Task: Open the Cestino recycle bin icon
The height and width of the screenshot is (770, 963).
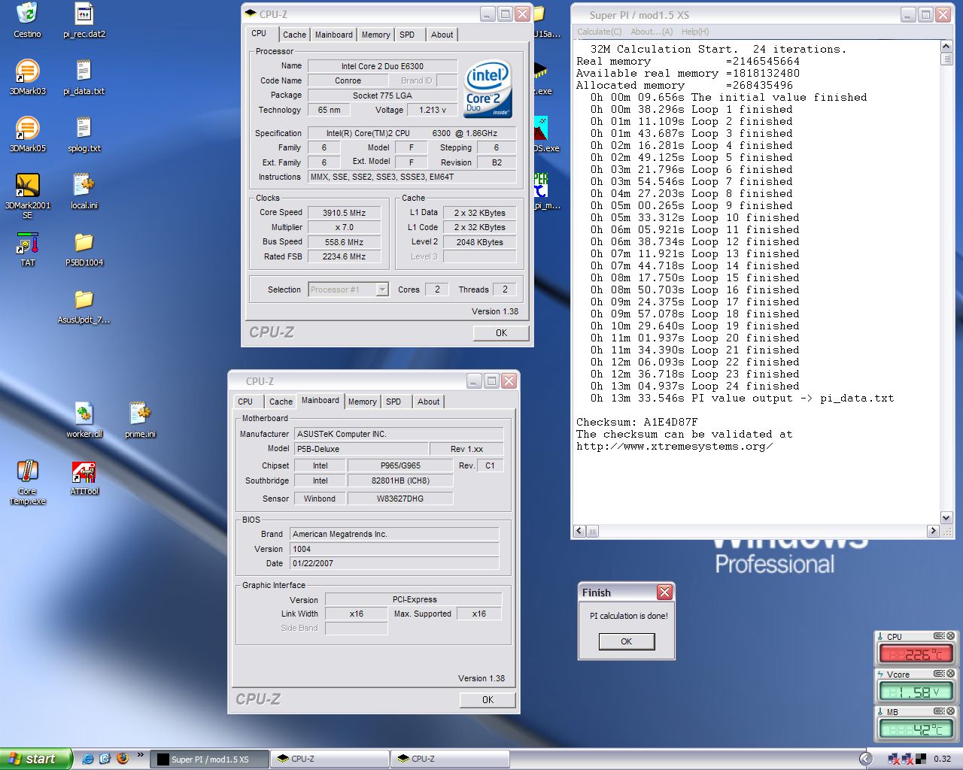Action: [27, 14]
